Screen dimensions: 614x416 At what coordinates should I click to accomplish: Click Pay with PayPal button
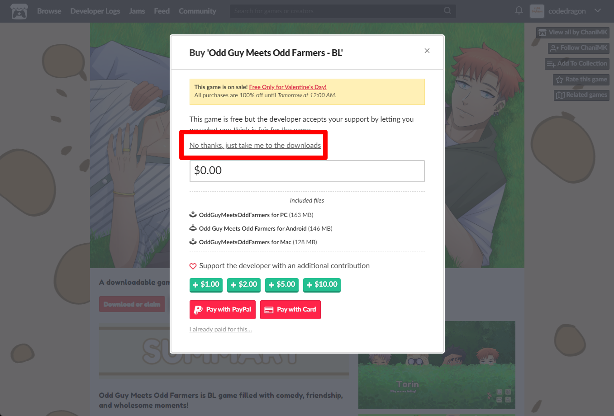pos(223,310)
